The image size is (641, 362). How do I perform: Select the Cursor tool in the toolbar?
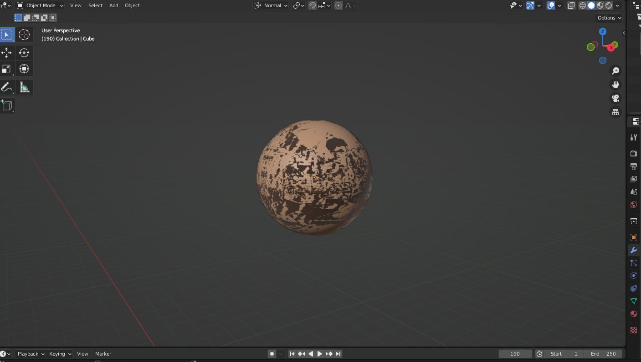[x=24, y=35]
